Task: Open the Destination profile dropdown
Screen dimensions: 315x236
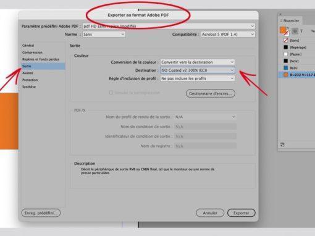Action: [198, 70]
